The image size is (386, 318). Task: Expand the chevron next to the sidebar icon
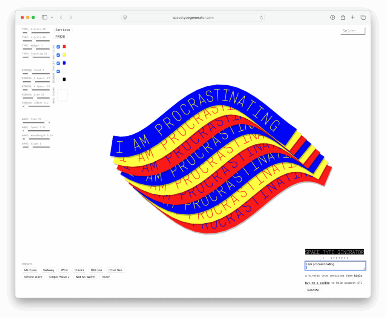point(52,17)
